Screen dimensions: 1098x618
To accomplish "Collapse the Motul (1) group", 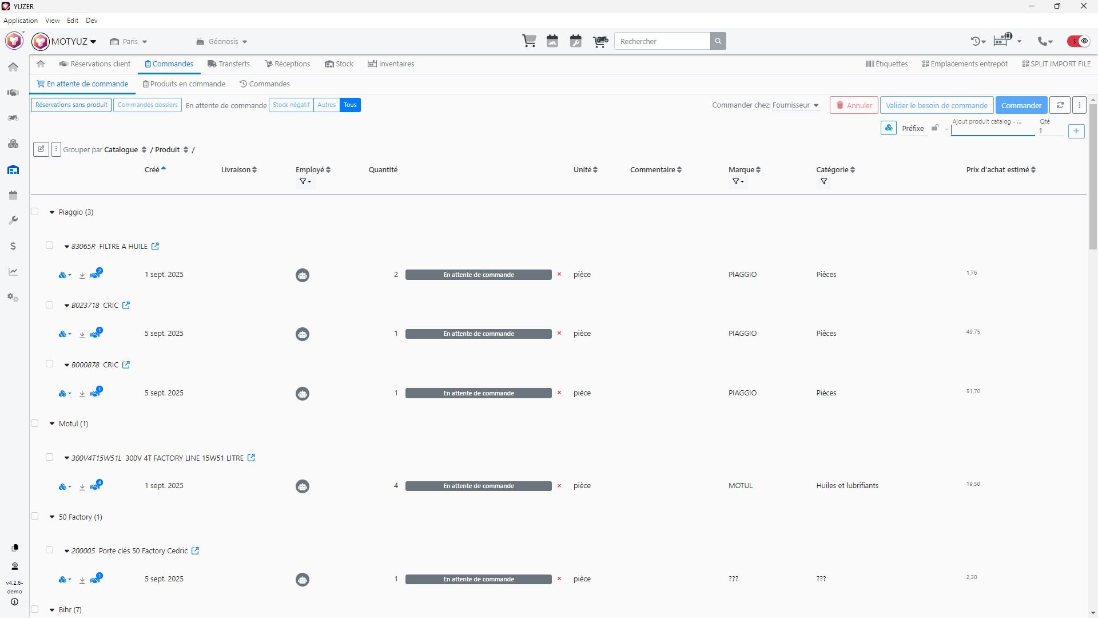I will click(52, 424).
